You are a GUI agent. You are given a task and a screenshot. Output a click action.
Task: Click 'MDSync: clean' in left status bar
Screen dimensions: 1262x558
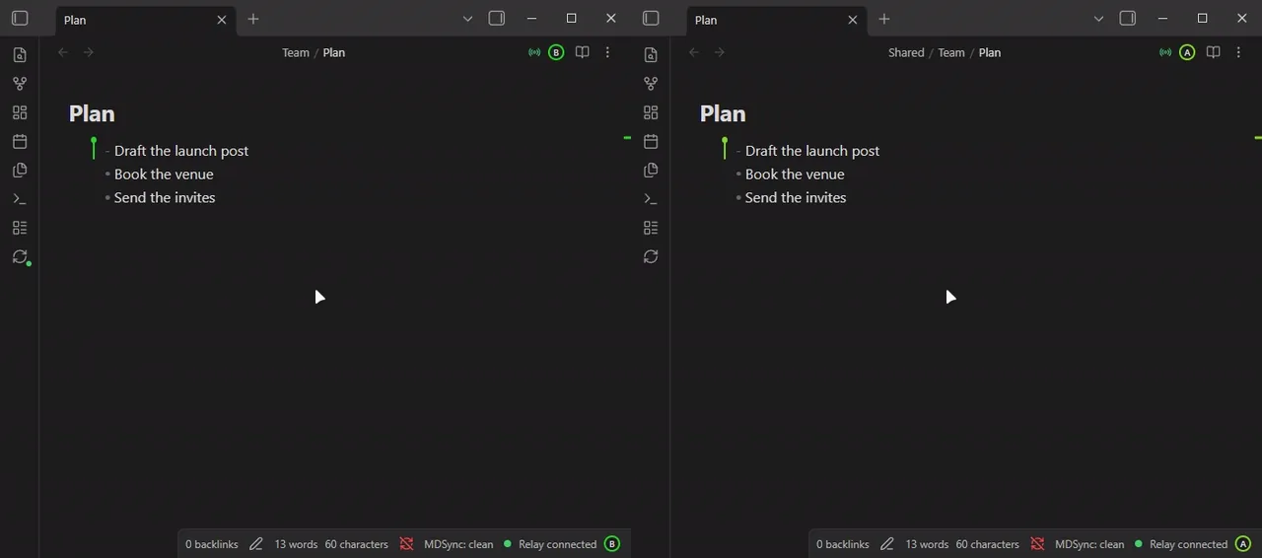coord(458,544)
